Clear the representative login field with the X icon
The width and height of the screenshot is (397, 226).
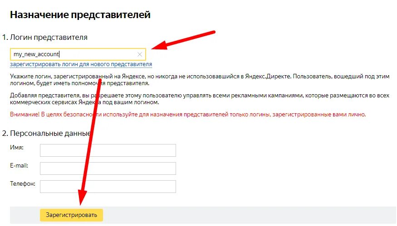point(139,54)
